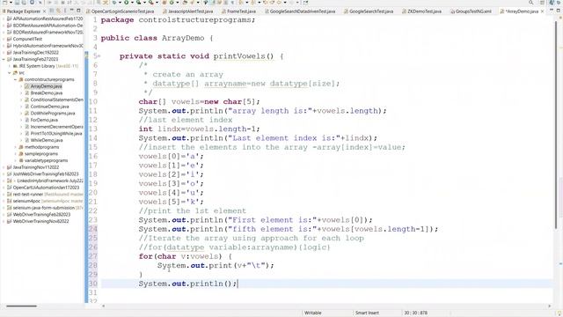Click 'public class ArrayDemo' declaration line
This screenshot has height=317, width=563.
pos(157,38)
